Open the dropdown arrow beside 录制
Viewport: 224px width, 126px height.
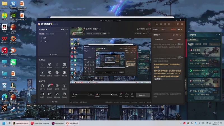click(129, 94)
